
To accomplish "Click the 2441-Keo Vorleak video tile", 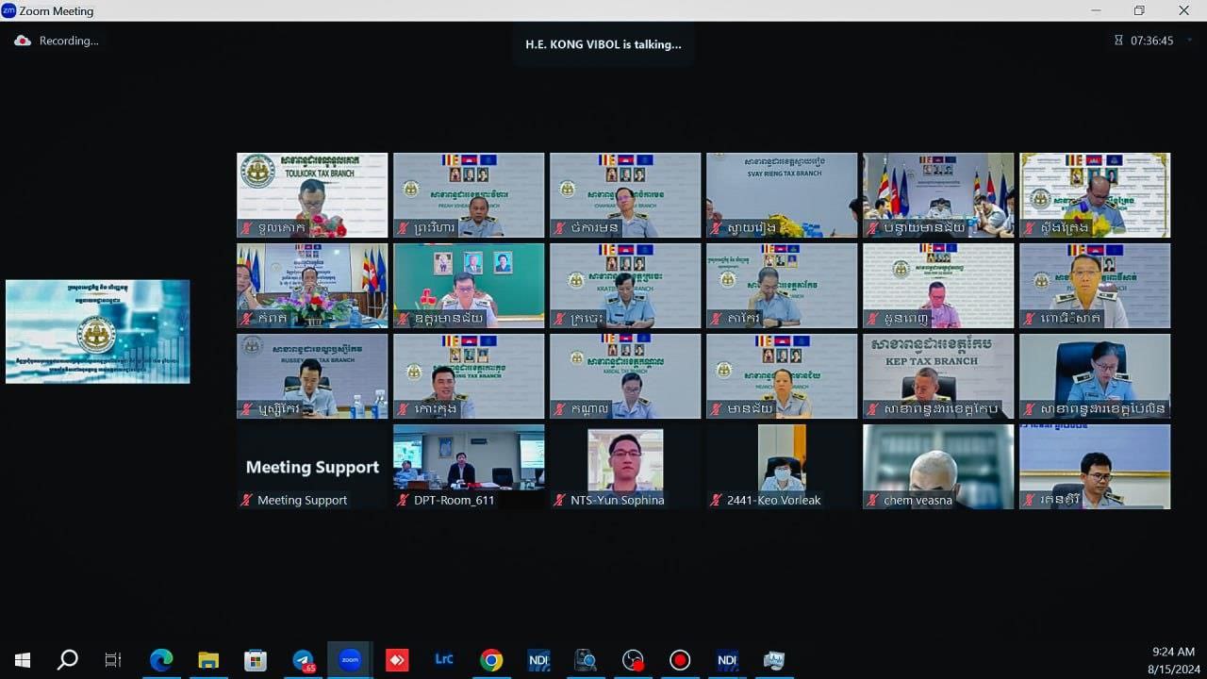I will tap(781, 466).
